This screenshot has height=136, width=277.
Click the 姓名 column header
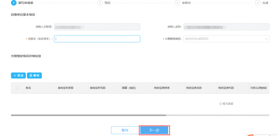click(x=28, y=88)
